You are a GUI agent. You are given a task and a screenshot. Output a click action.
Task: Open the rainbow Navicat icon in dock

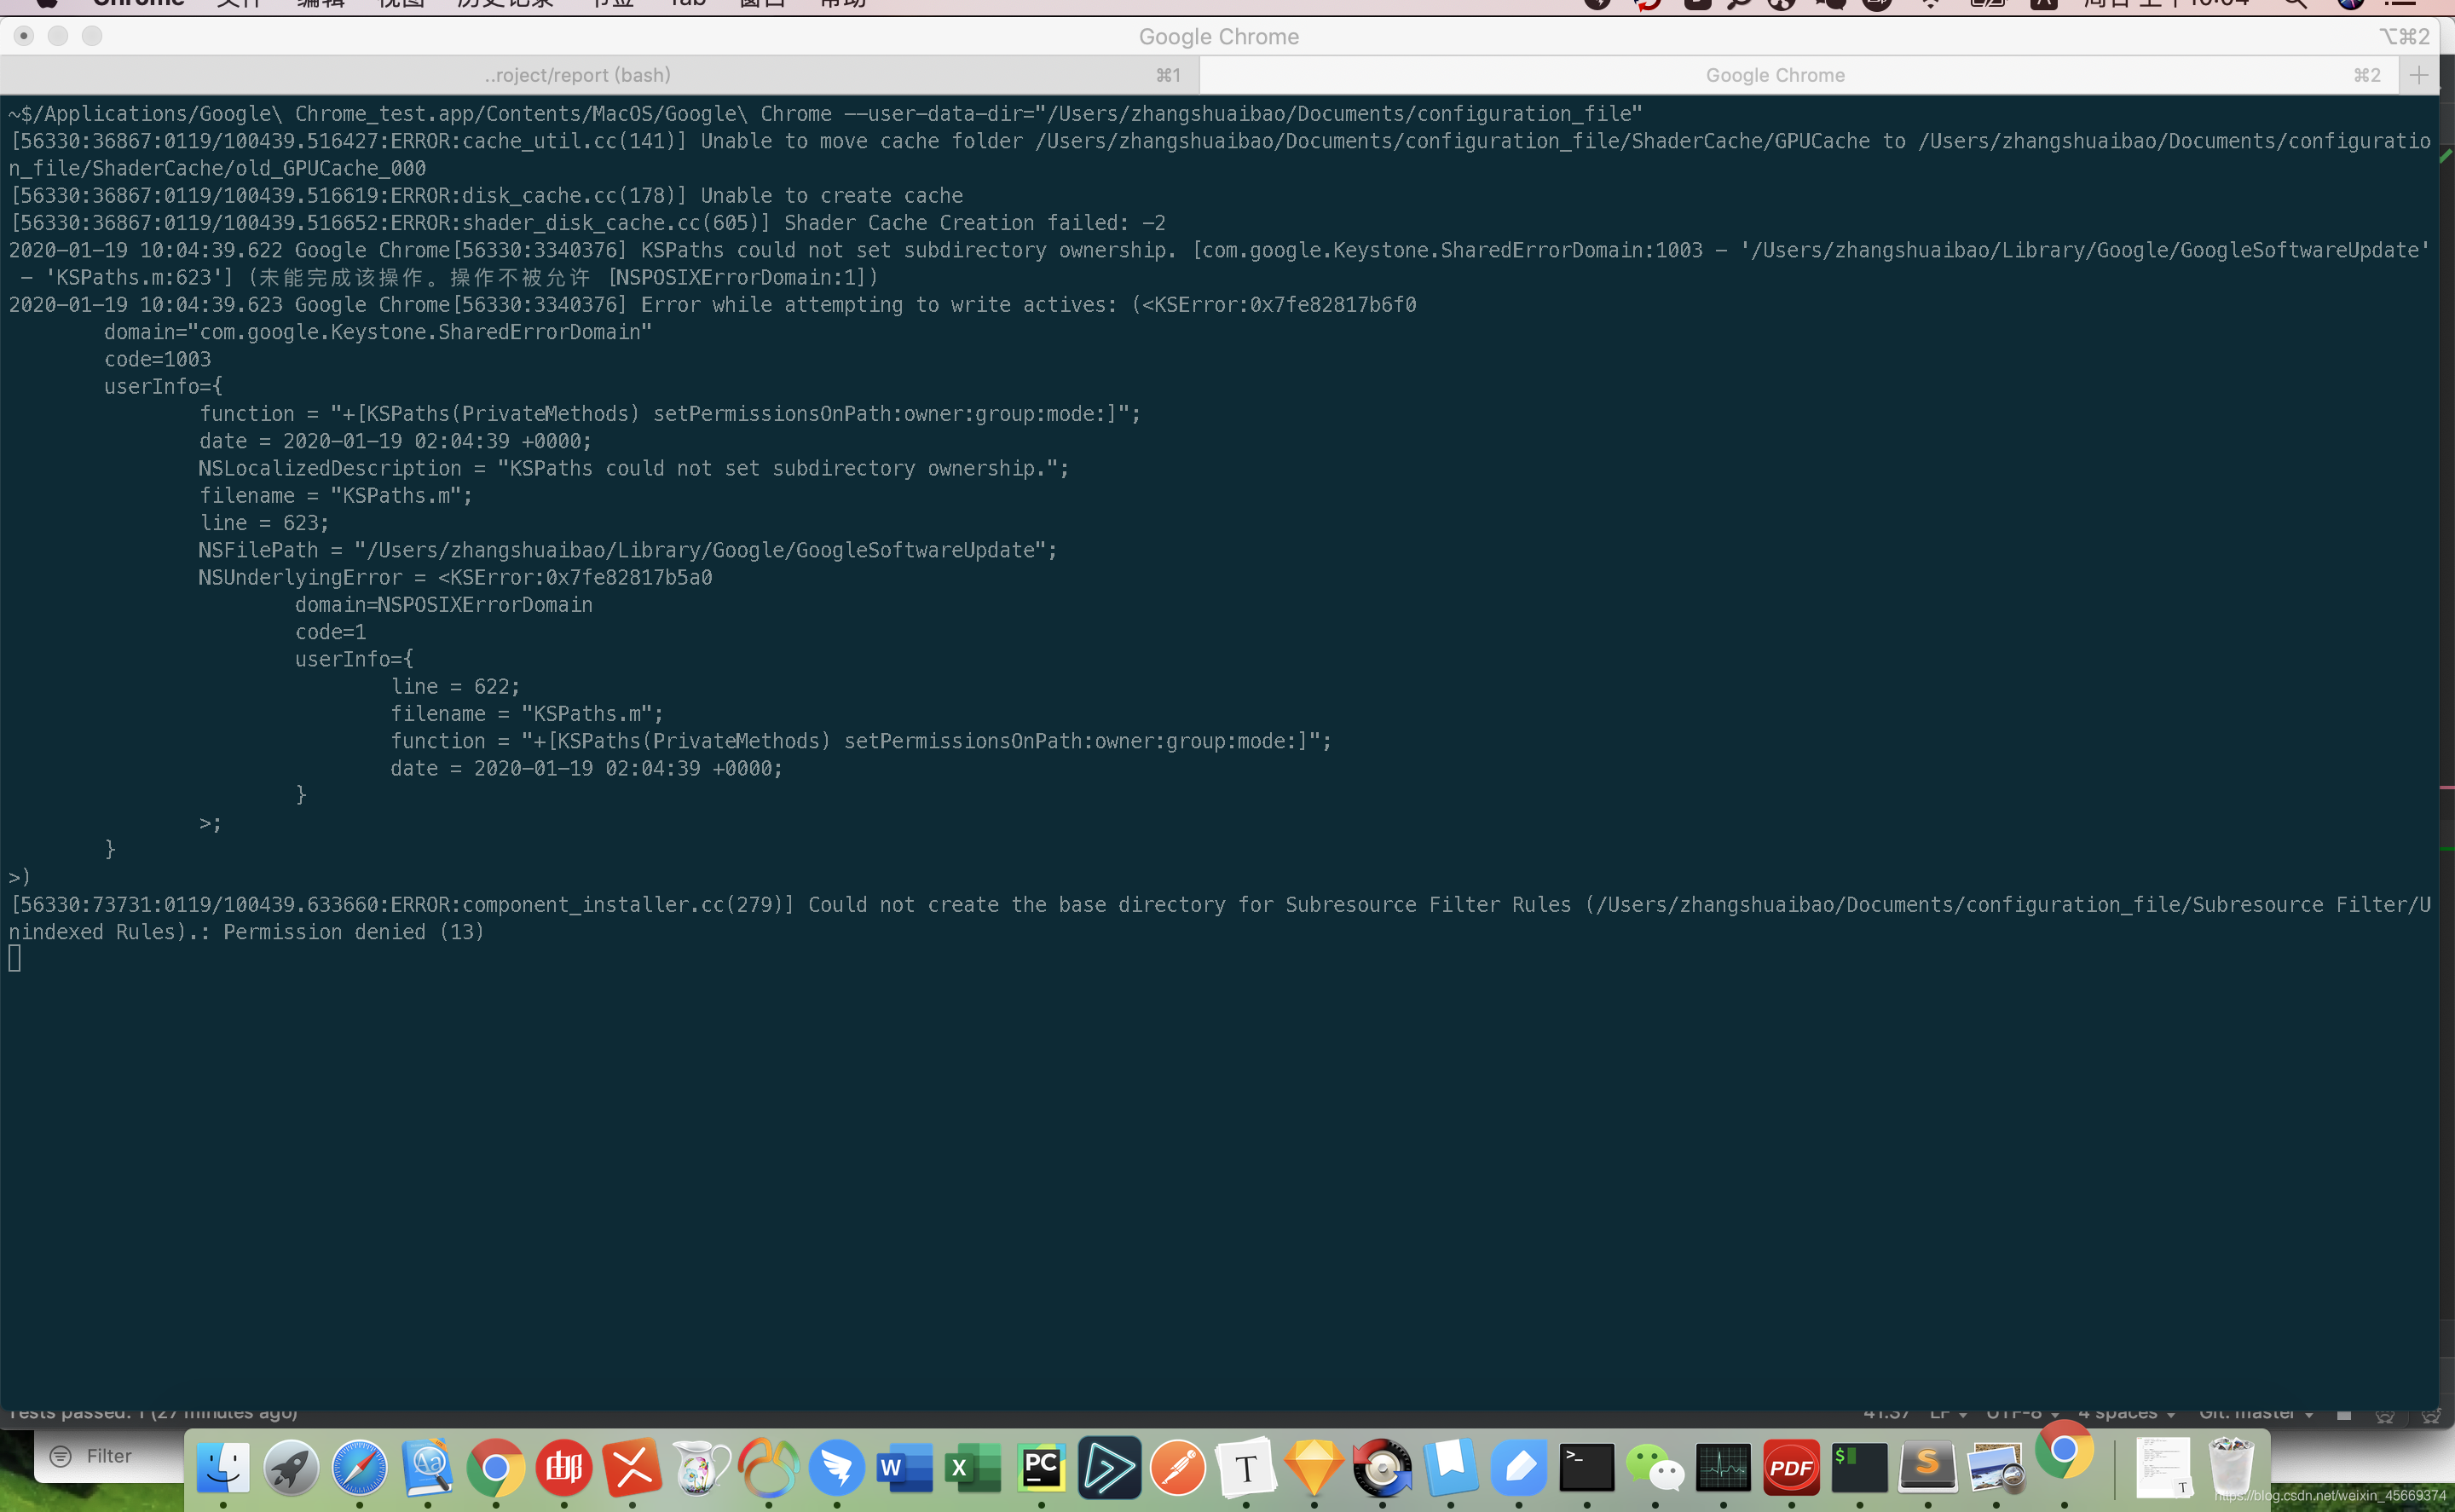[x=768, y=1468]
